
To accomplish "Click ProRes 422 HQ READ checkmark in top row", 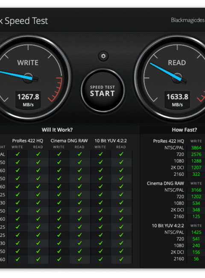I will (x=38, y=154).
